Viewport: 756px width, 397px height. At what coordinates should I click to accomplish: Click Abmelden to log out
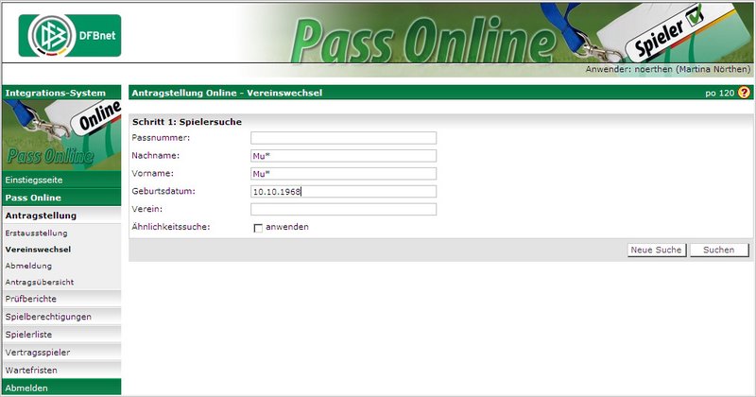[x=26, y=388]
